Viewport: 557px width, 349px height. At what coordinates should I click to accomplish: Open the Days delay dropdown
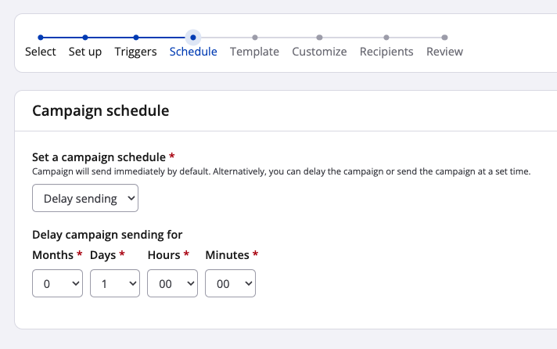pos(115,284)
